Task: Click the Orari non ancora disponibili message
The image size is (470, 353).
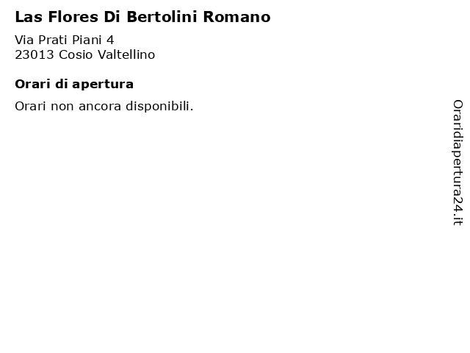Action: point(104,106)
